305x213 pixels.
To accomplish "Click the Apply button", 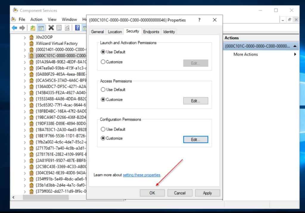I will 207,193.
